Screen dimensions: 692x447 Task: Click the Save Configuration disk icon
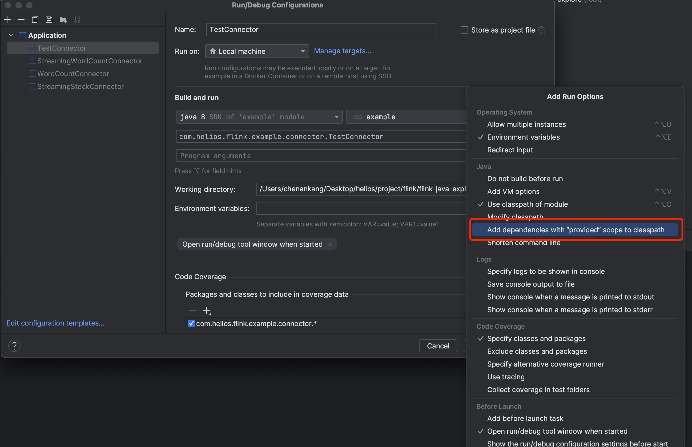point(49,19)
